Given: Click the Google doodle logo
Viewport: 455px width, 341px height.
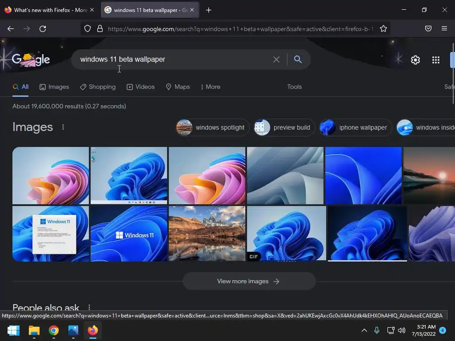Looking at the screenshot, I should [31, 60].
